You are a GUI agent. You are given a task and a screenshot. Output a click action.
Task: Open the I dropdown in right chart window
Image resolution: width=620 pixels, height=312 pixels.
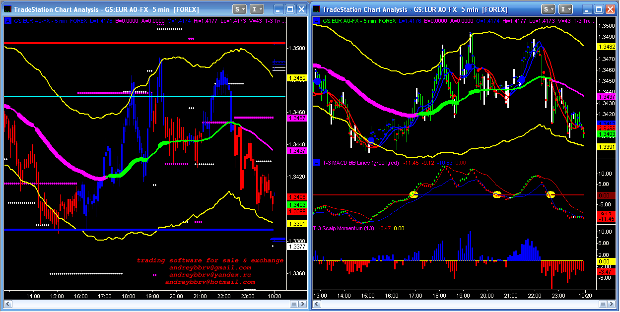[566, 9]
